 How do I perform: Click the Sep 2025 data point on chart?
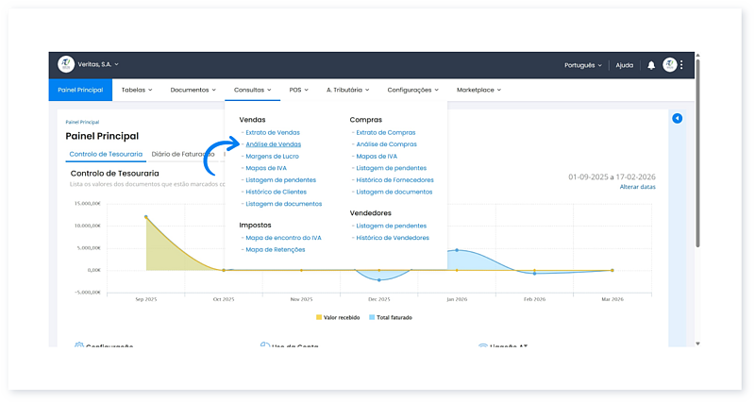[146, 216]
